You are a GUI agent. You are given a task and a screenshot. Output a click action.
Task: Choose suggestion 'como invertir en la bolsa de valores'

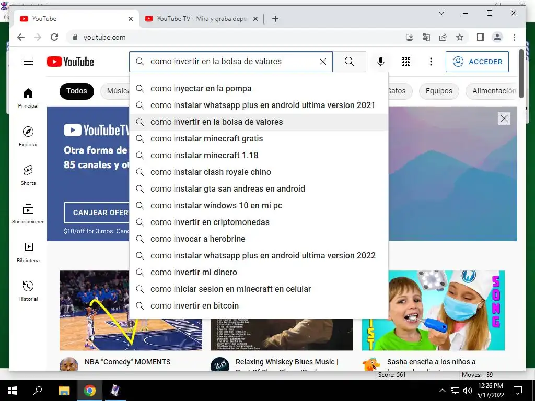pyautogui.click(x=259, y=122)
